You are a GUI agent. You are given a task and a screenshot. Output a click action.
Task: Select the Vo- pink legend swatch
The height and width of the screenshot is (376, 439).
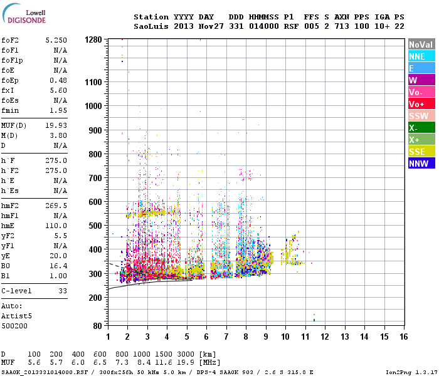click(x=421, y=91)
